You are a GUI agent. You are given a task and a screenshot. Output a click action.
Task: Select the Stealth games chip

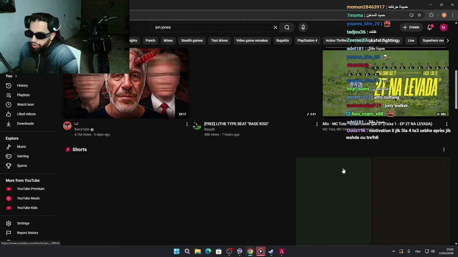click(192, 41)
